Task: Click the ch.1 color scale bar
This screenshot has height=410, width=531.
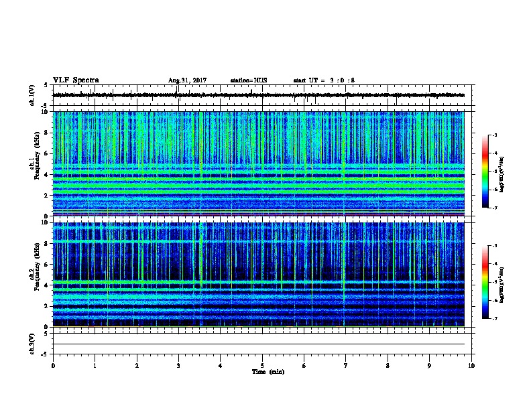Action: point(485,172)
